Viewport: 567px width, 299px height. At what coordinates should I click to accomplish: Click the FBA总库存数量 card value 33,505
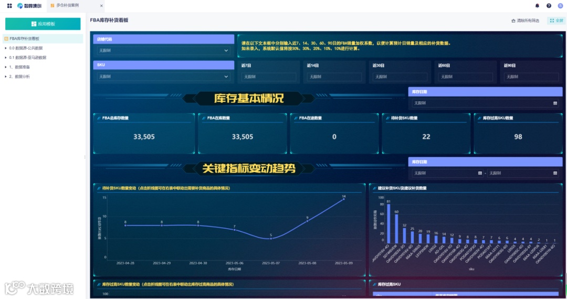(x=144, y=137)
